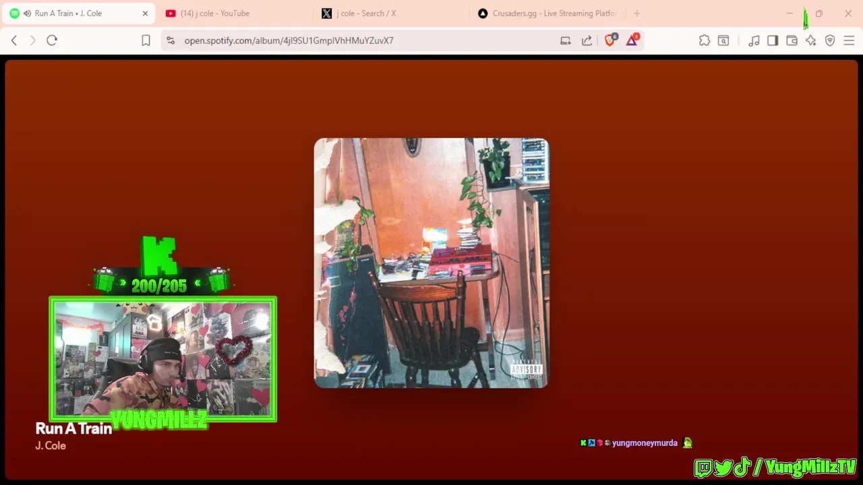Click the install app icon in address bar
The width and height of the screenshot is (863, 485).
pos(566,40)
